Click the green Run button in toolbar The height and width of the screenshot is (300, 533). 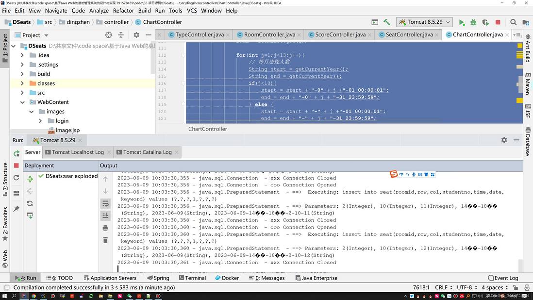point(461,22)
